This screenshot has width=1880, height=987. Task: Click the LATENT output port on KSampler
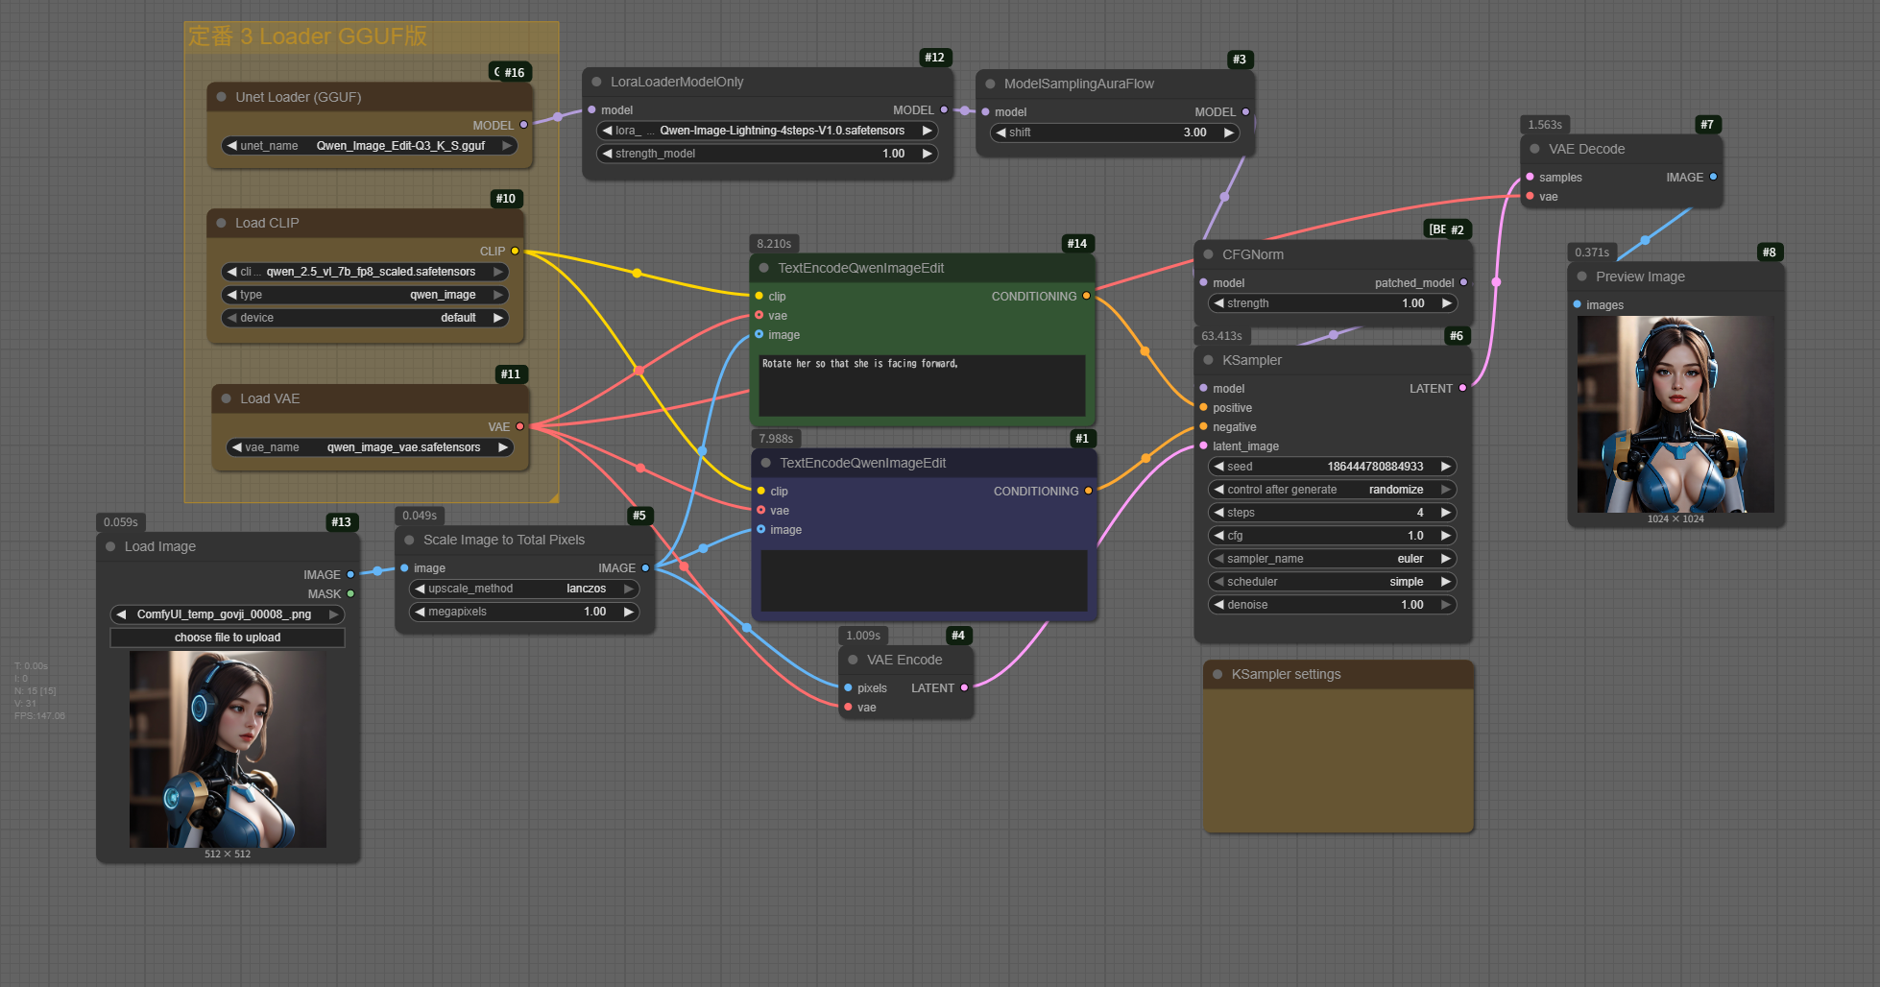[1462, 388]
